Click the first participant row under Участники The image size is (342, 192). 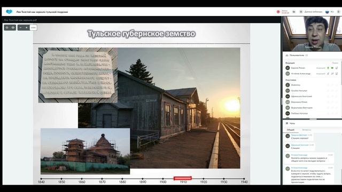[312, 85]
